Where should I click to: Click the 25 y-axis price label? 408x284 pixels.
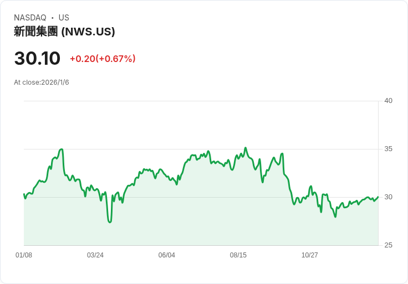tap(388, 245)
